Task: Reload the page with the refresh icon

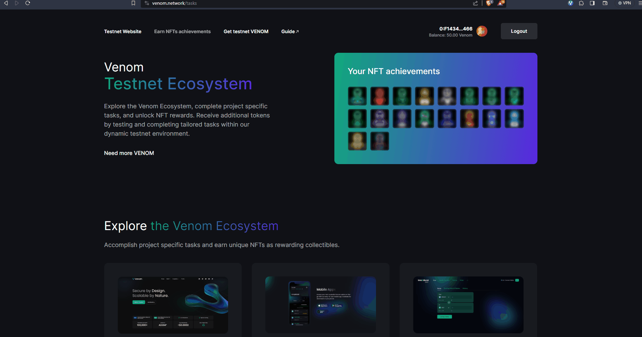Action: (x=28, y=3)
